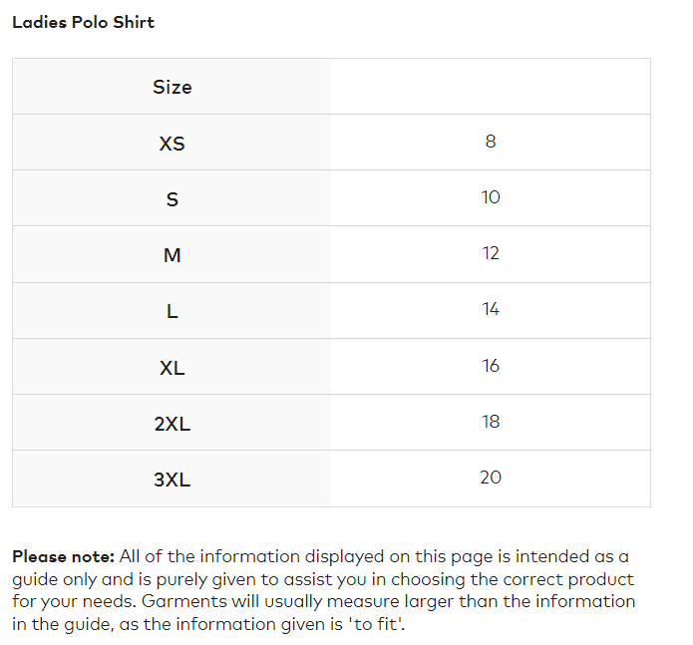
Task: Click the Ladies Polo Shirt heading
Action: (x=83, y=22)
